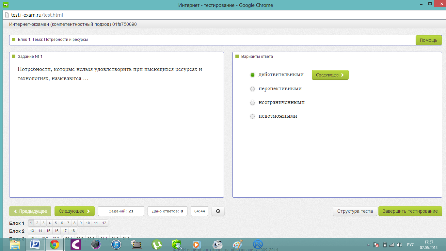Pick the "неограниченными" radio option
The width and height of the screenshot is (446, 251).
[252, 103]
